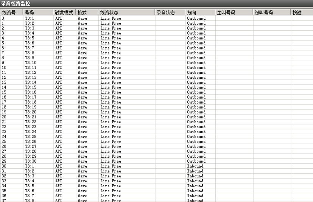Click number T3:18 in line 17

point(31,102)
